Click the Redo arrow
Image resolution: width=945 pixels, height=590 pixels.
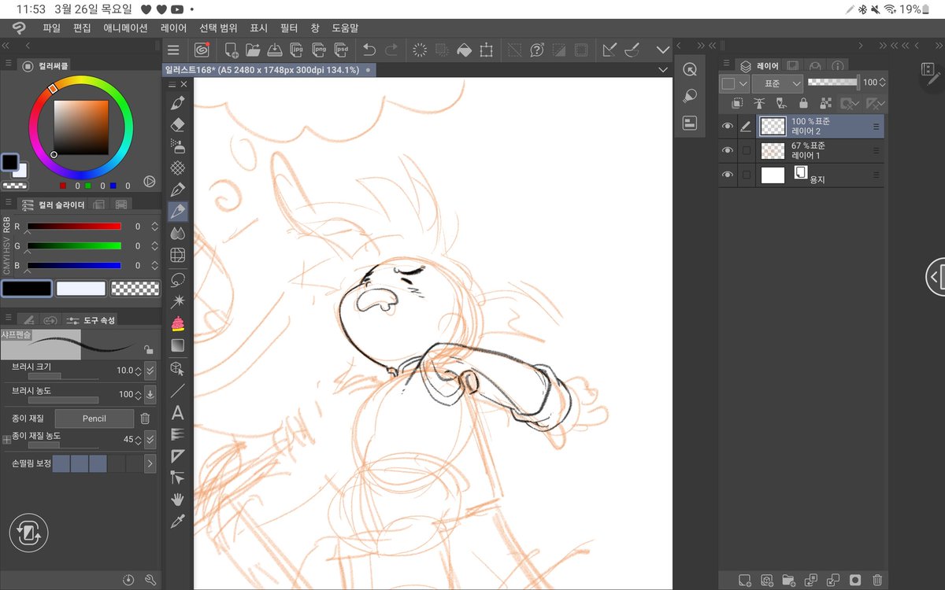click(391, 50)
